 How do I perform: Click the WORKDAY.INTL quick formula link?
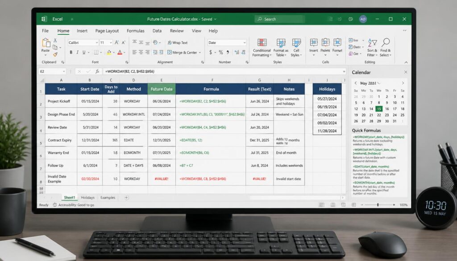click(375, 152)
